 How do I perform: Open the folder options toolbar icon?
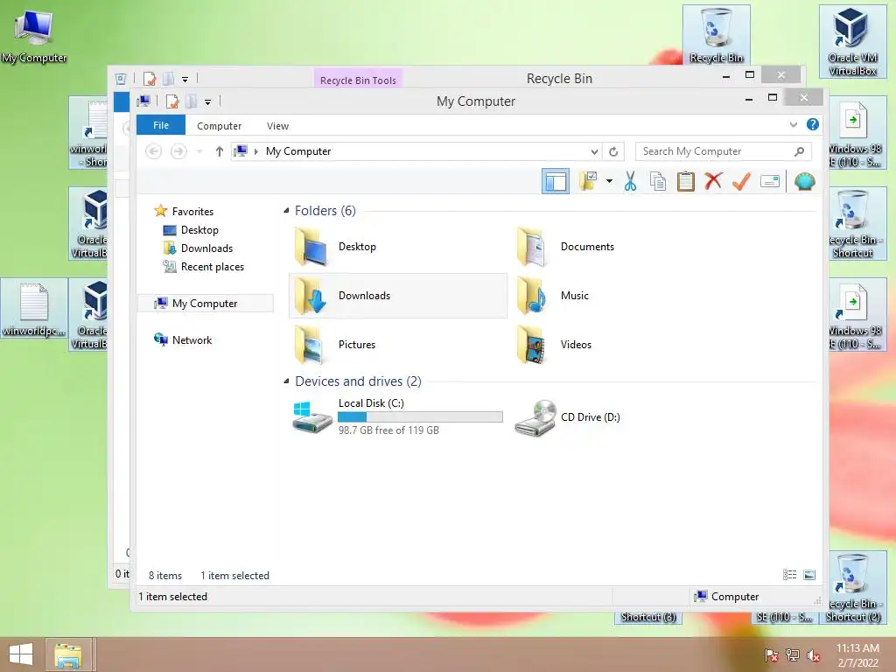click(588, 181)
